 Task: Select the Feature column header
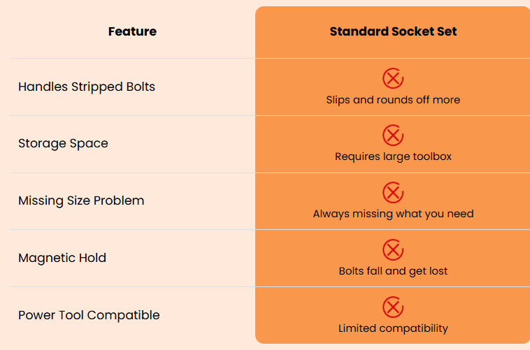tap(133, 31)
